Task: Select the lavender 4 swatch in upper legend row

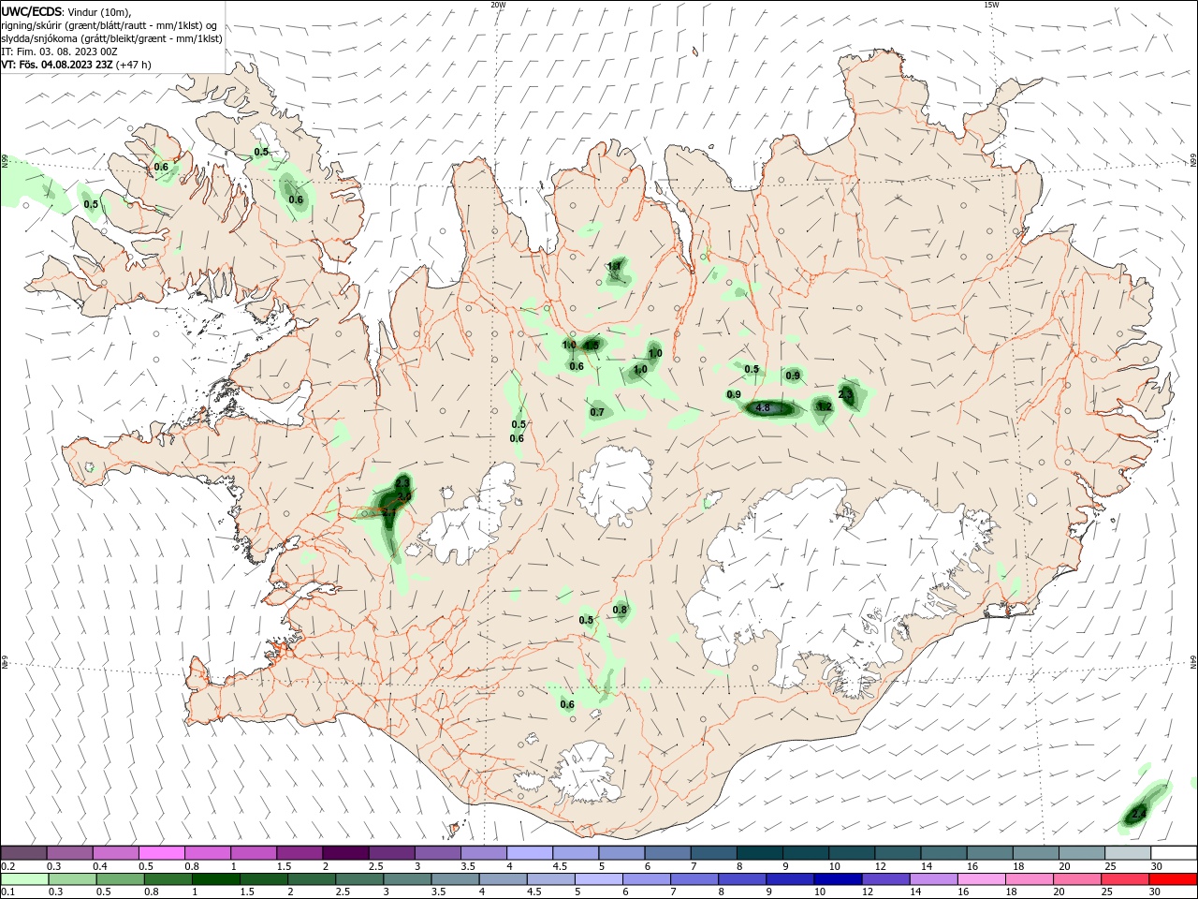Action: coord(529,853)
